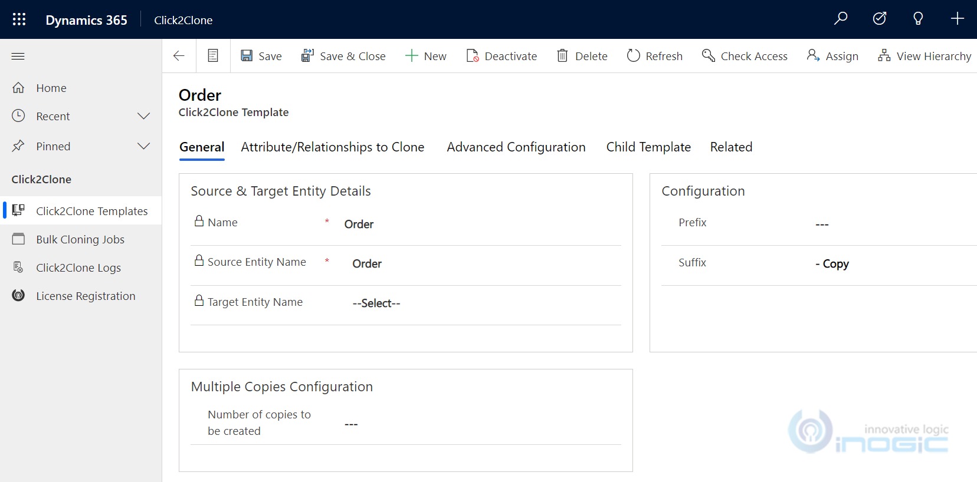Save the template with Save
Image resolution: width=977 pixels, height=482 pixels.
pos(261,56)
